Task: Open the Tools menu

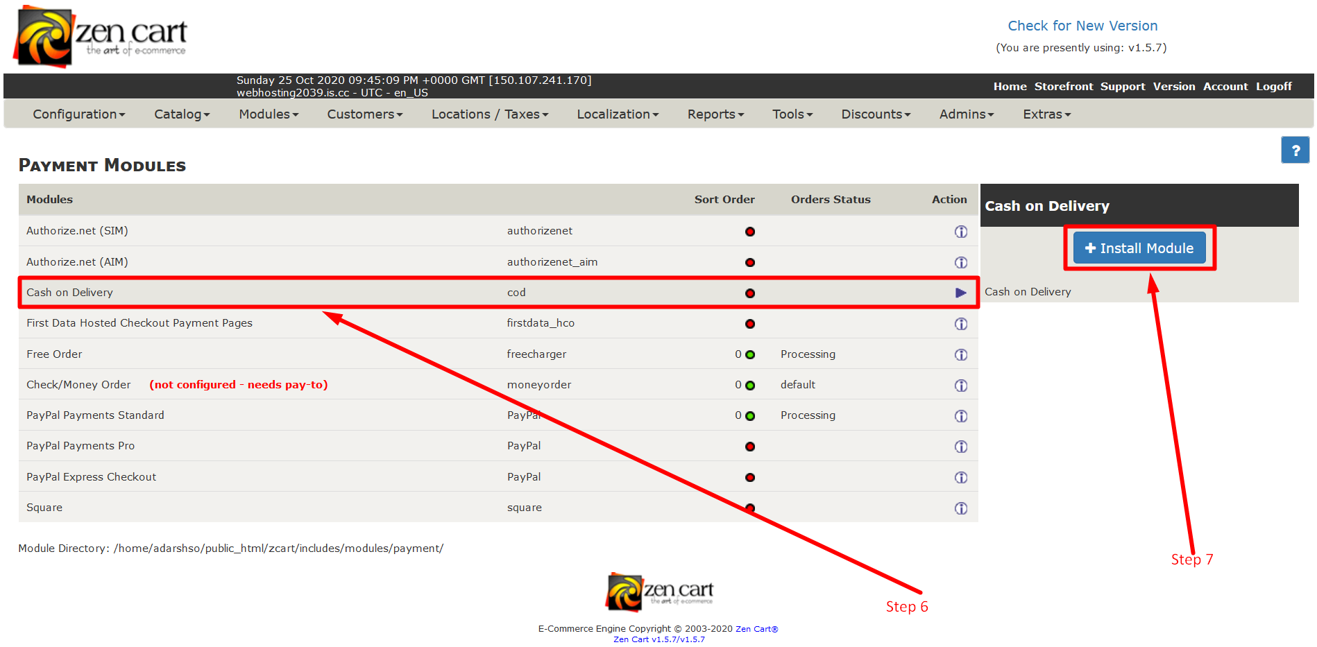Action: click(792, 114)
